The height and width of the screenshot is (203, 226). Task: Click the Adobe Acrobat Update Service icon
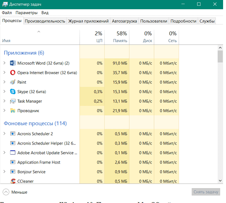click(x=13, y=153)
